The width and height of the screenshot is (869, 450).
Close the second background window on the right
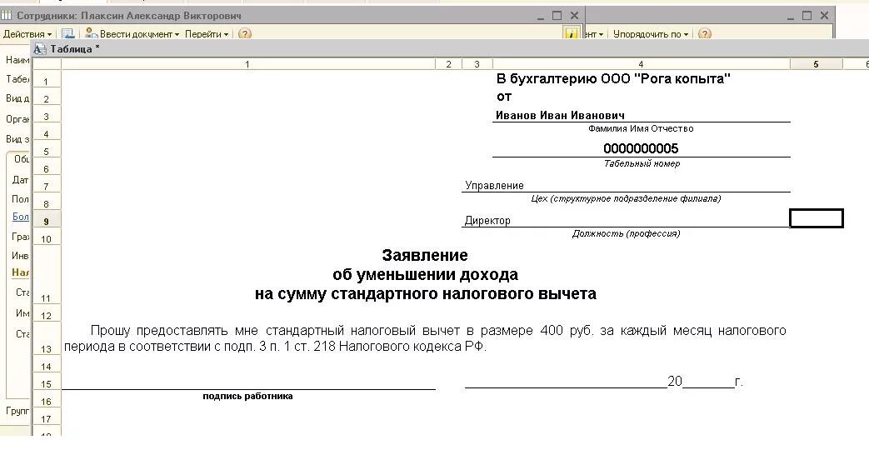click(824, 16)
